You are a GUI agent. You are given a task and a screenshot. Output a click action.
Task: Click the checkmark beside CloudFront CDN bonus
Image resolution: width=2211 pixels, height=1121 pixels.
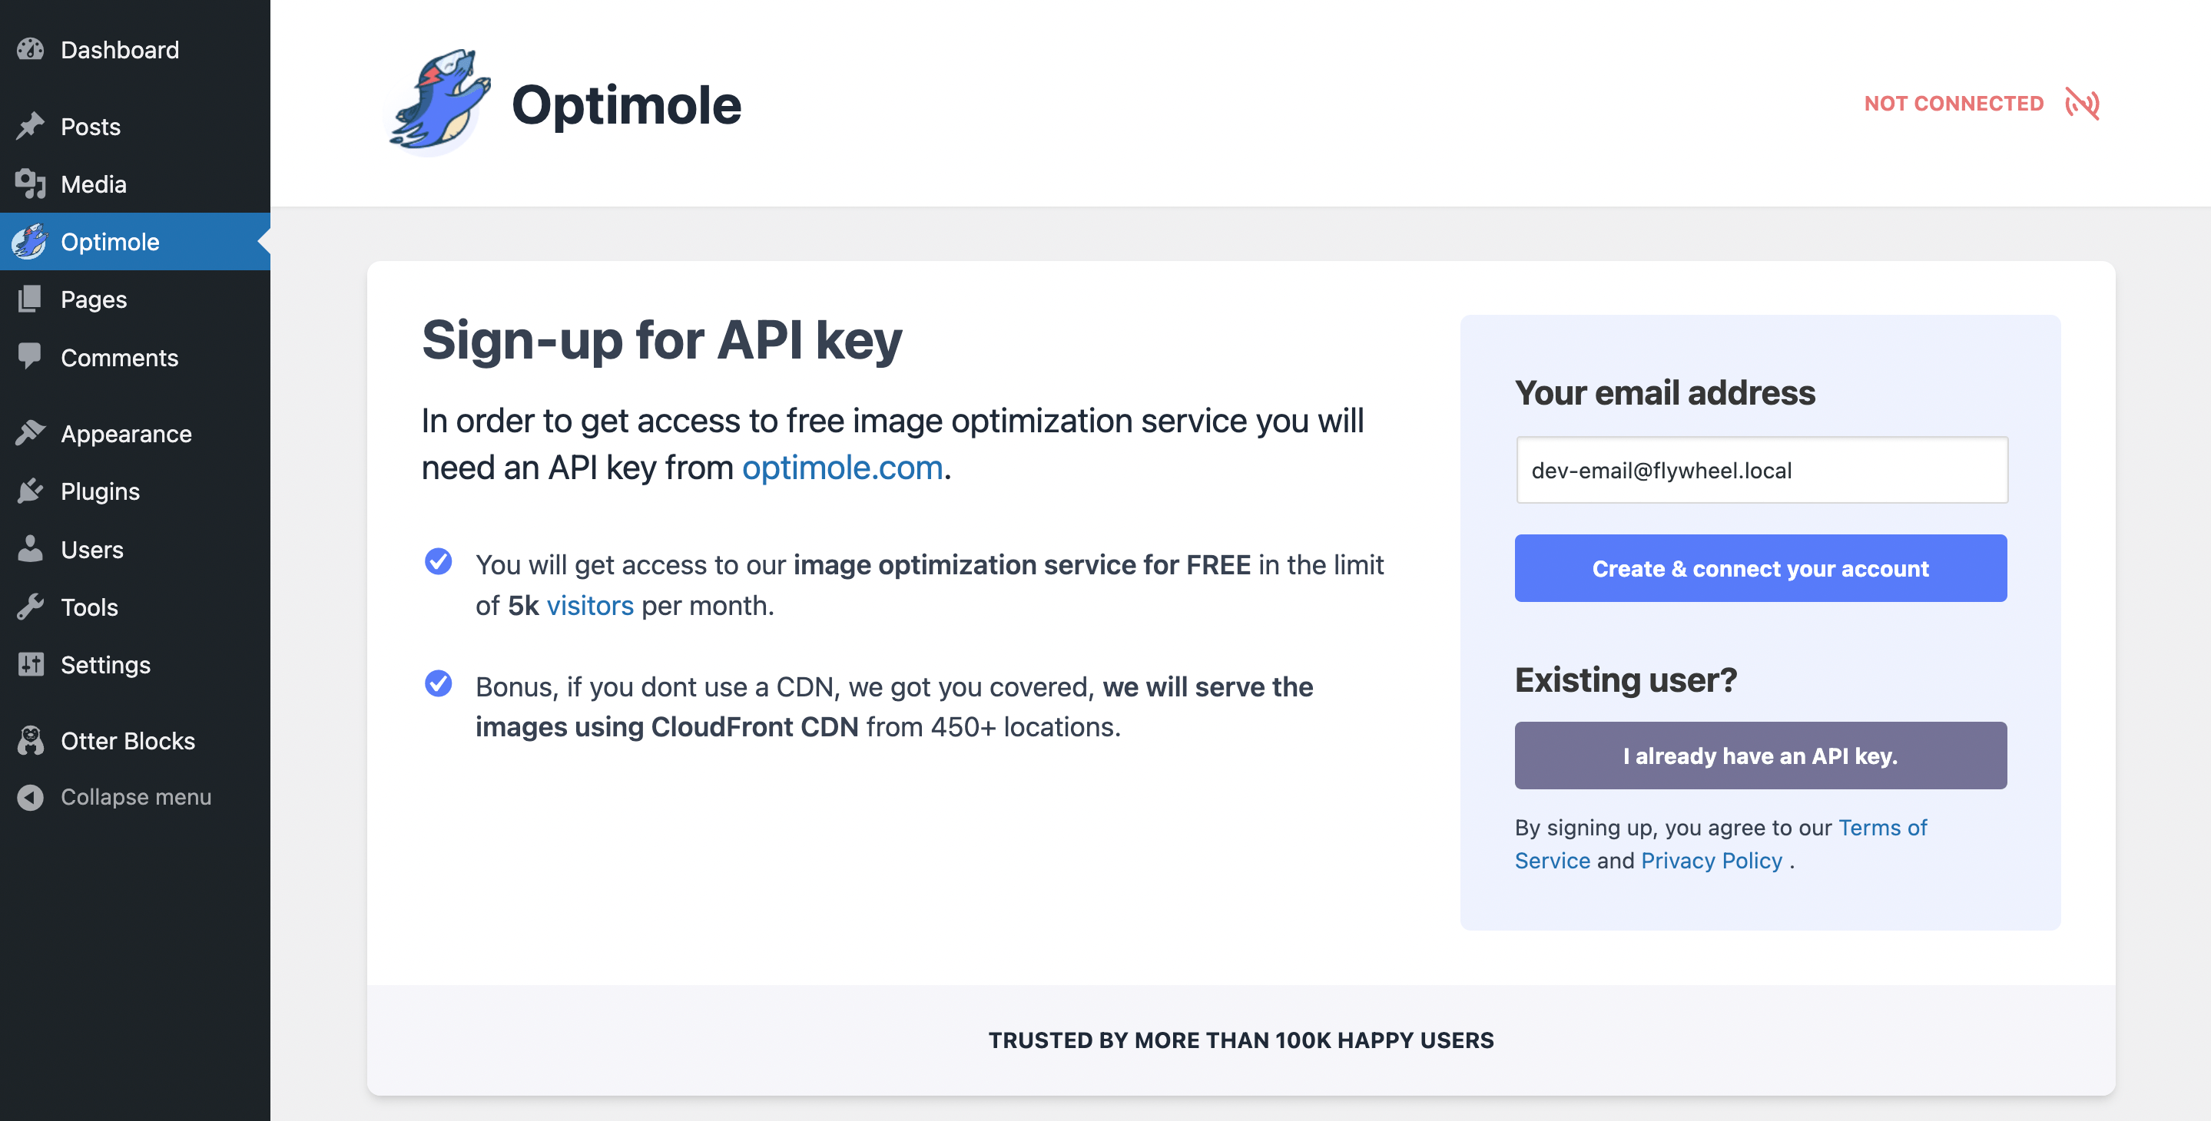point(439,683)
